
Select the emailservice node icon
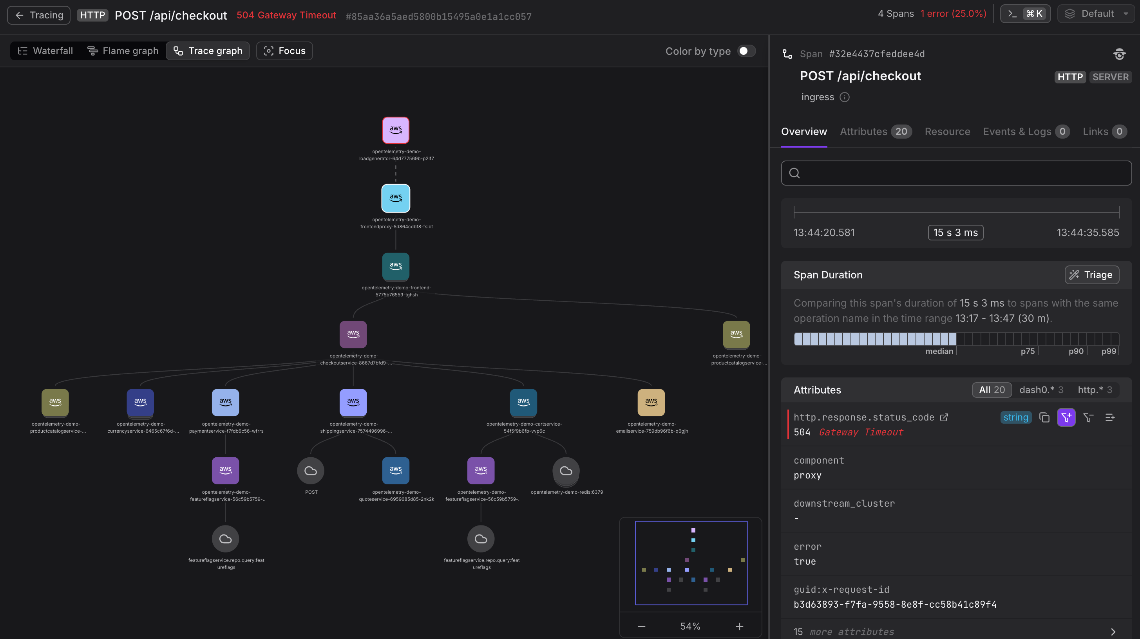(651, 403)
